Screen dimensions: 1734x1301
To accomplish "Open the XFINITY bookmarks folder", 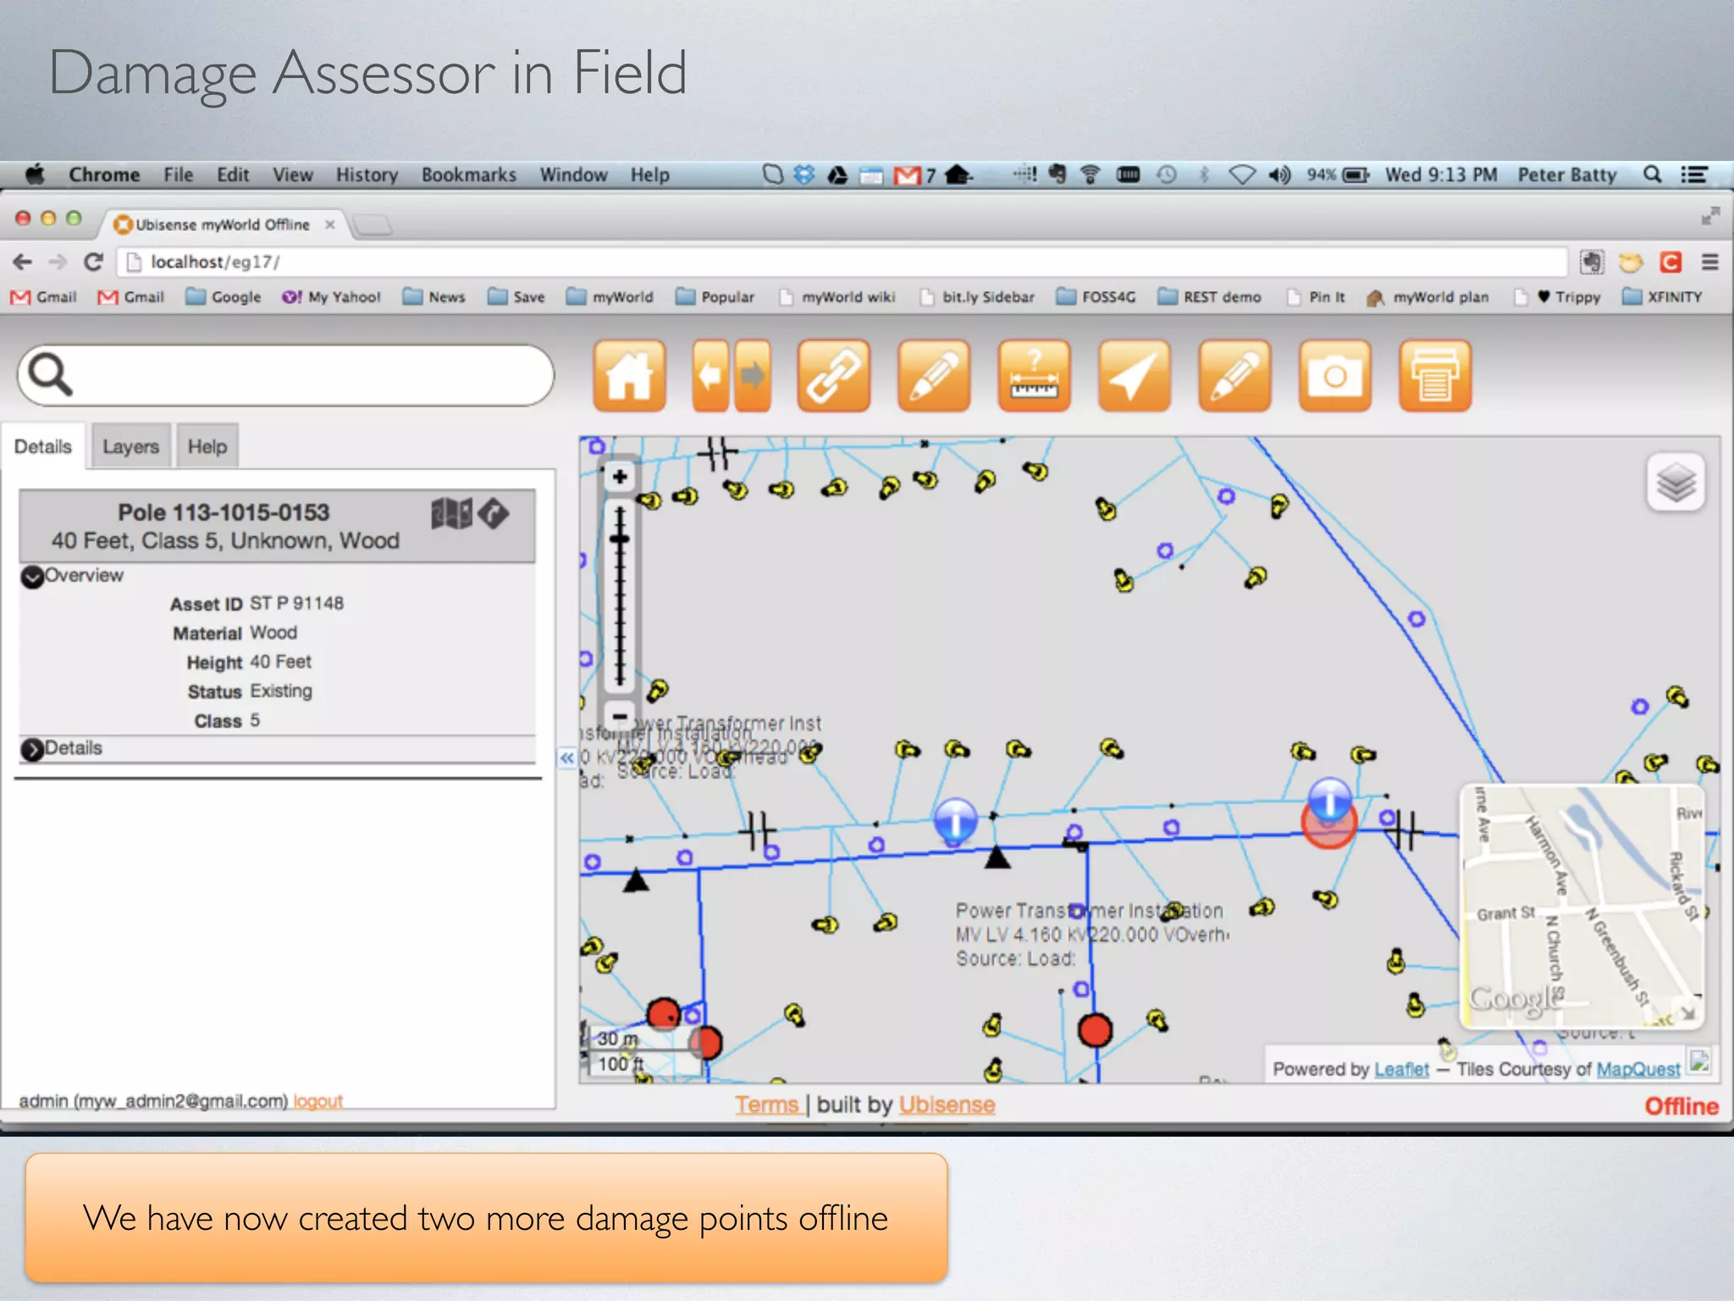I will click(x=1662, y=296).
